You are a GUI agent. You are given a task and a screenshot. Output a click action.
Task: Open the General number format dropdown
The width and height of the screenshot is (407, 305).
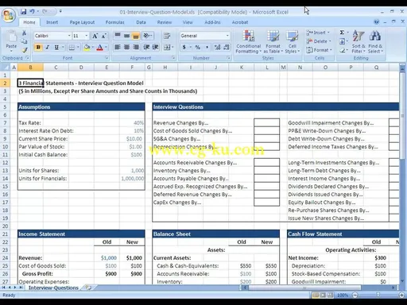pyautogui.click(x=227, y=36)
